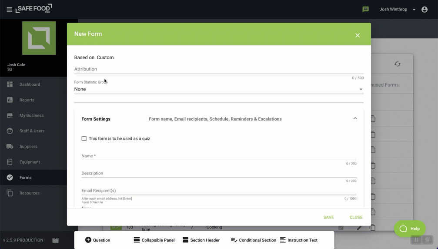
Task: Click the Dashboard grid icon
Action: point(10,84)
